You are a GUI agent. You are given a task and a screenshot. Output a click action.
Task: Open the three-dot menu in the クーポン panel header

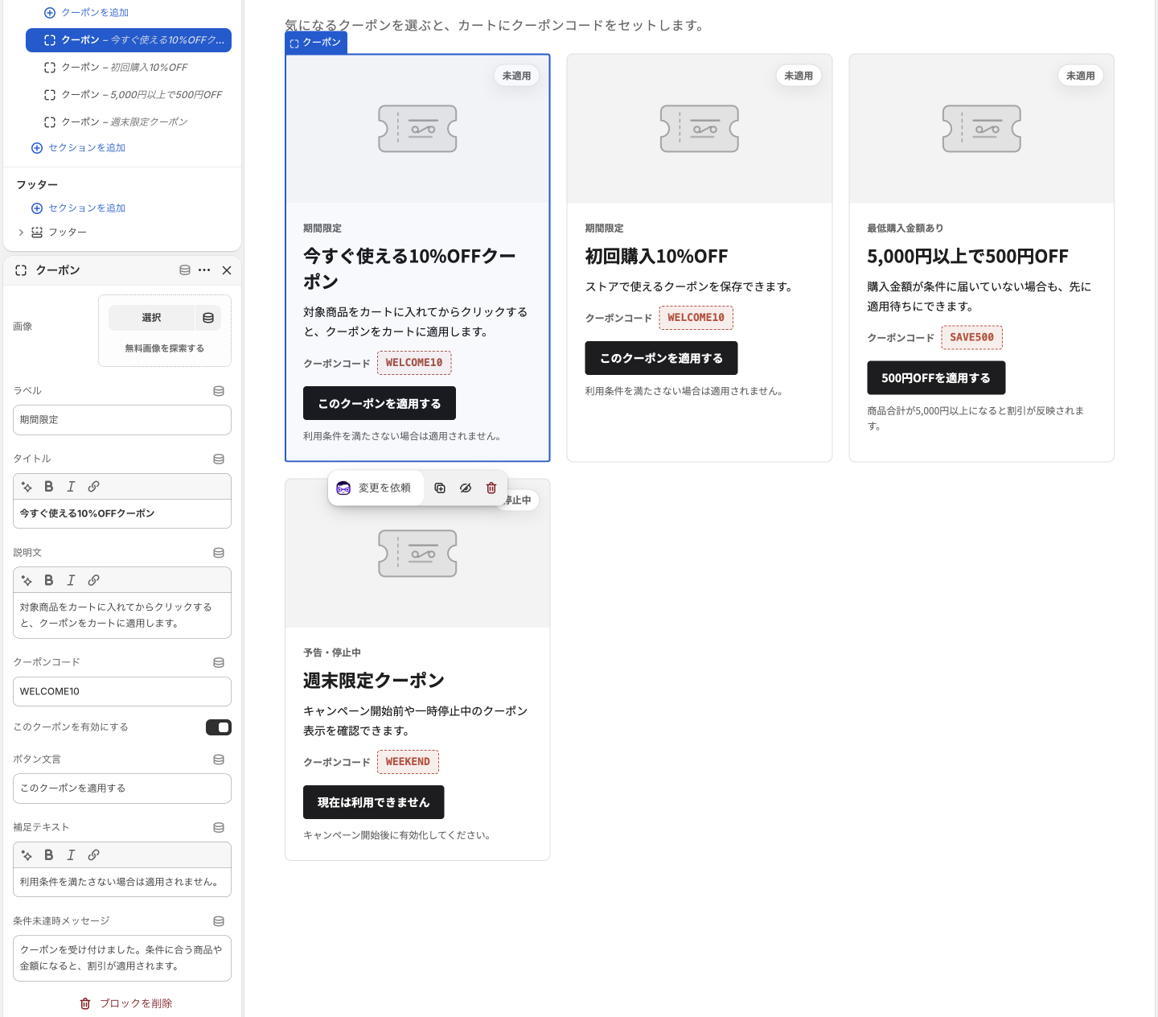204,270
